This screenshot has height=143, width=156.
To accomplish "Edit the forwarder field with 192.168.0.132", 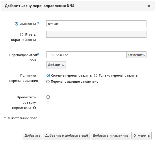I will (x=86, y=55).
